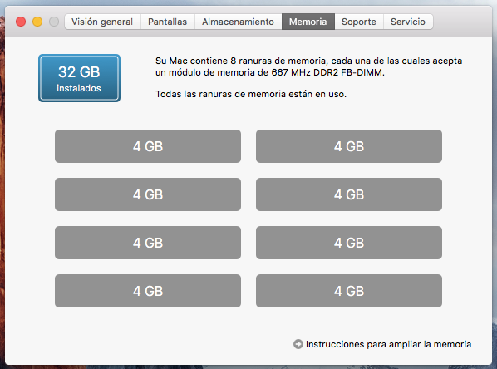497x369 pixels.
Task: Click the arrow icon beside Instrucciones link
Action: pos(298,344)
